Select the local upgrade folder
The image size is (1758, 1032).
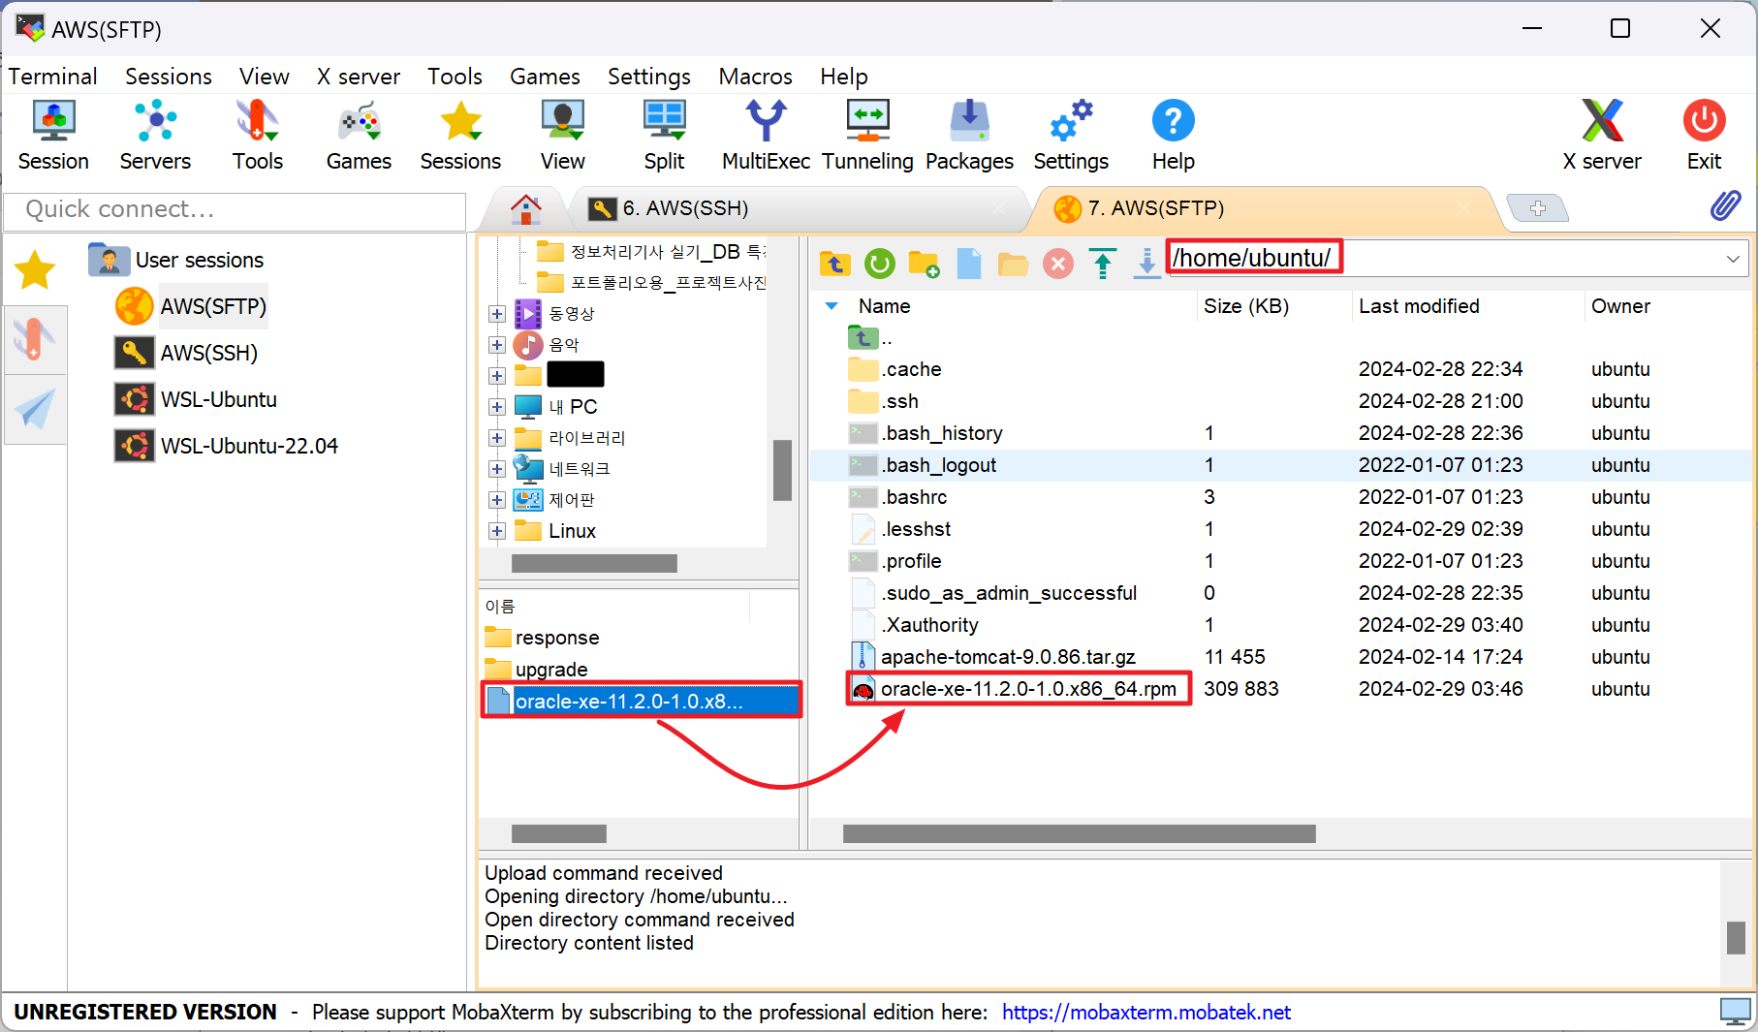tap(537, 670)
